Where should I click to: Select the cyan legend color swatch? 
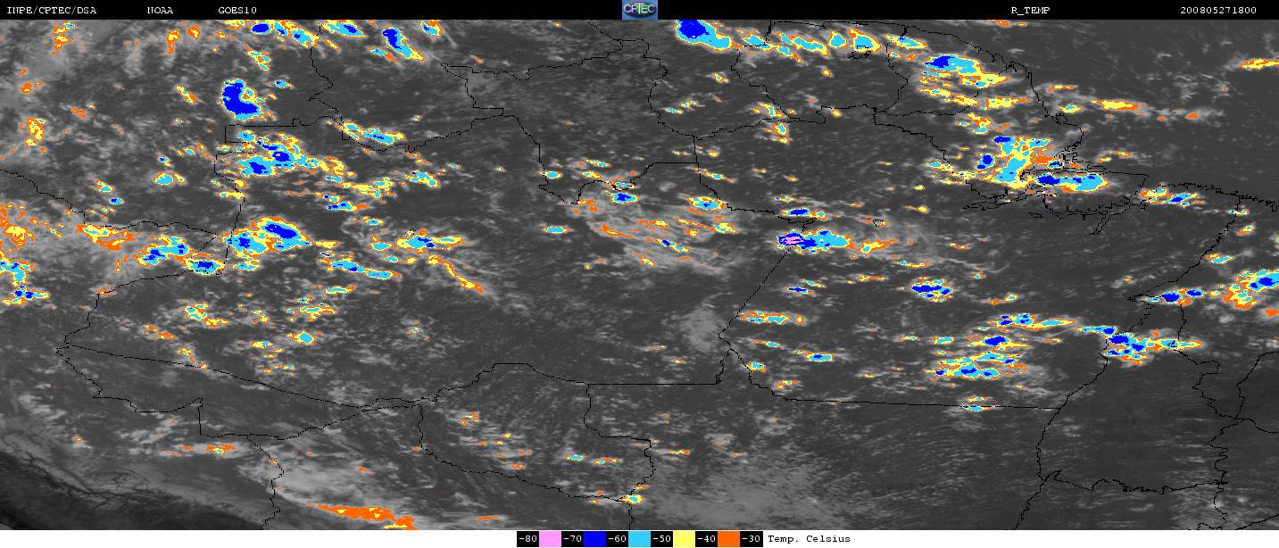point(640,539)
